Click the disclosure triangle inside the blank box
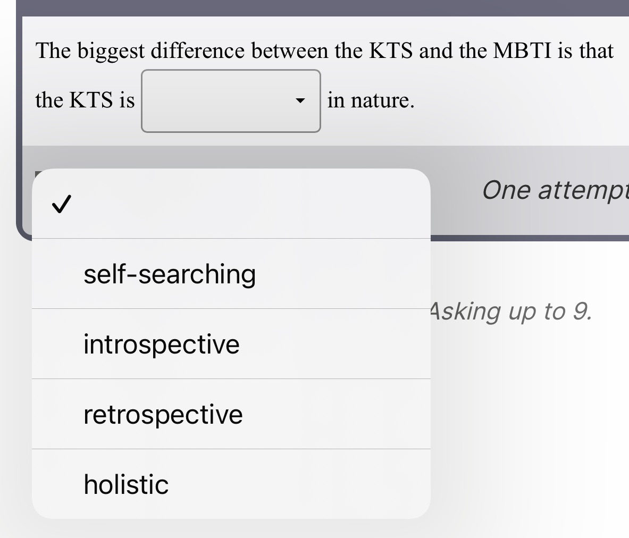This screenshot has width=629, height=538. coord(300,100)
